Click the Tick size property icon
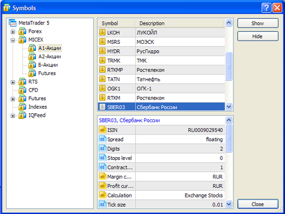Image resolution: width=285 pixels, height=214 pixels. [x=102, y=204]
